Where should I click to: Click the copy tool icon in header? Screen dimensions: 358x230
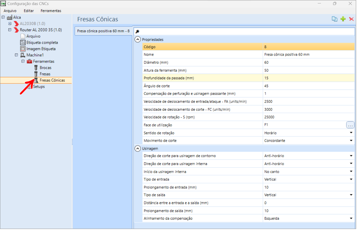pyautogui.click(x=335, y=19)
